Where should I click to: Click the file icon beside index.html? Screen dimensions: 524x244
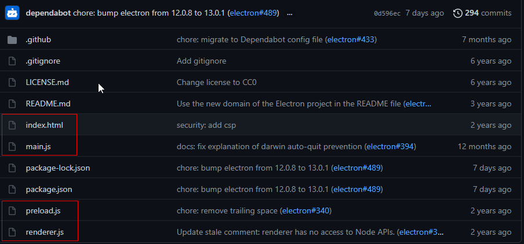12,125
